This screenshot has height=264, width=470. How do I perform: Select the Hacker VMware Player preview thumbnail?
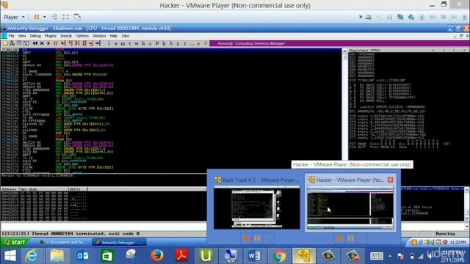[350, 208]
